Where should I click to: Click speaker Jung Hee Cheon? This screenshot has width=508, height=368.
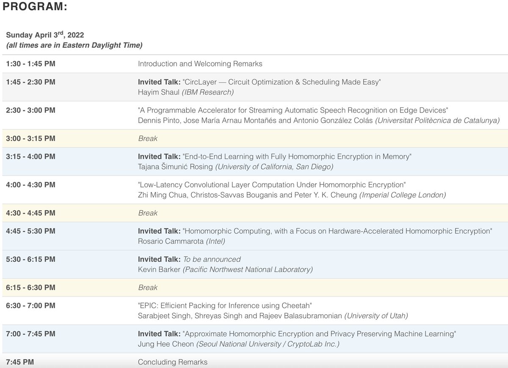[x=166, y=344]
